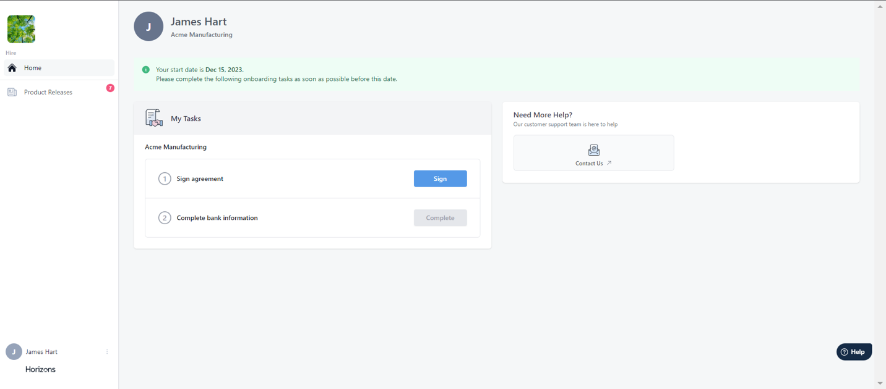Click the red notification badge showing 7

[x=110, y=88]
